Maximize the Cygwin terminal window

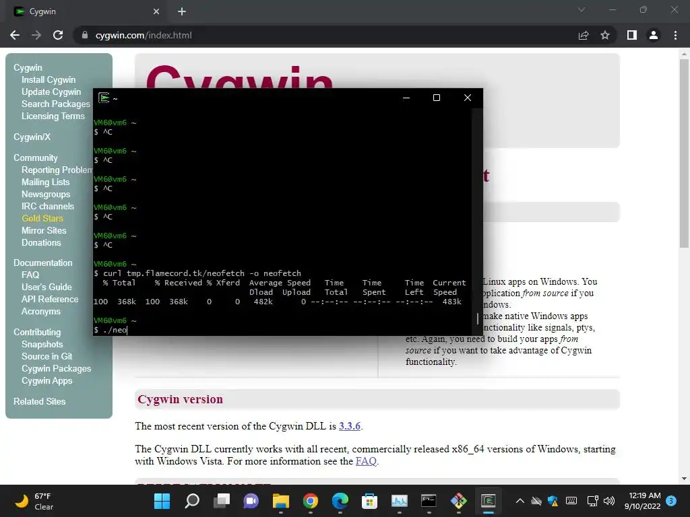pyautogui.click(x=437, y=98)
